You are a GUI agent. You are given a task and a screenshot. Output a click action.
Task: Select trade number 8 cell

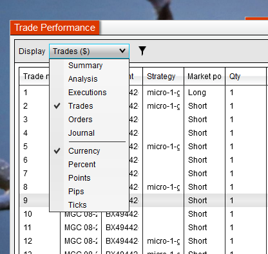(x=25, y=187)
